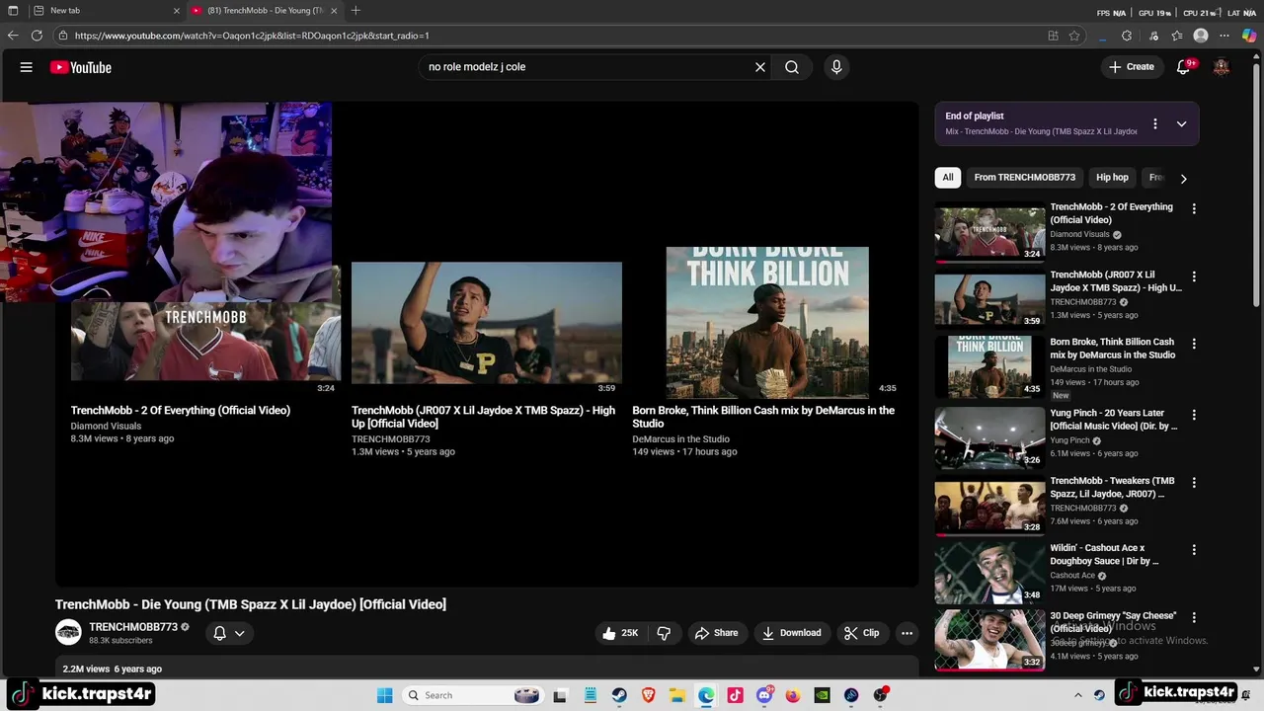Click the Windows taskbar Search box
Image resolution: width=1264 pixels, height=711 pixels.
[474, 695]
